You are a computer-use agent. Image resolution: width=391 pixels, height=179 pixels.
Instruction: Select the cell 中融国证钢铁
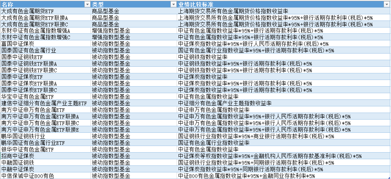[45, 162]
